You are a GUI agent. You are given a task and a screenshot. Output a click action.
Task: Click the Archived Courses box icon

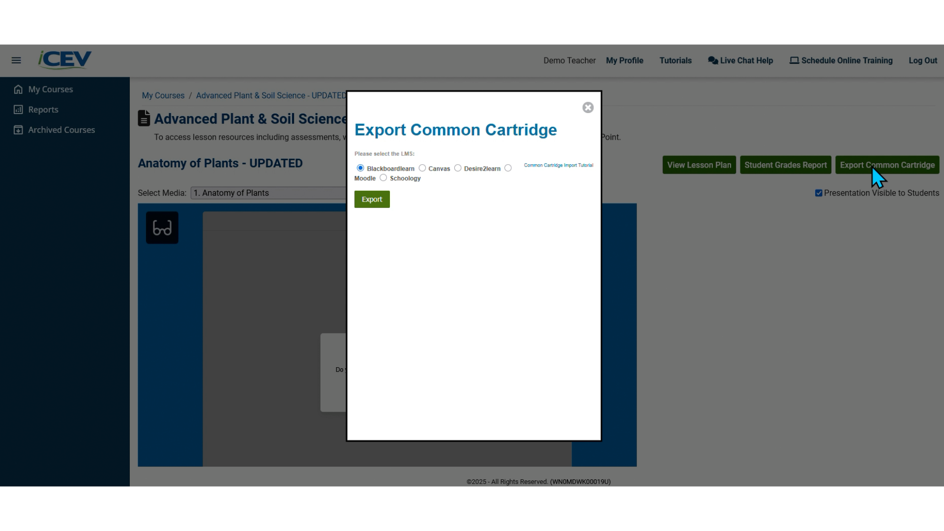point(18,130)
